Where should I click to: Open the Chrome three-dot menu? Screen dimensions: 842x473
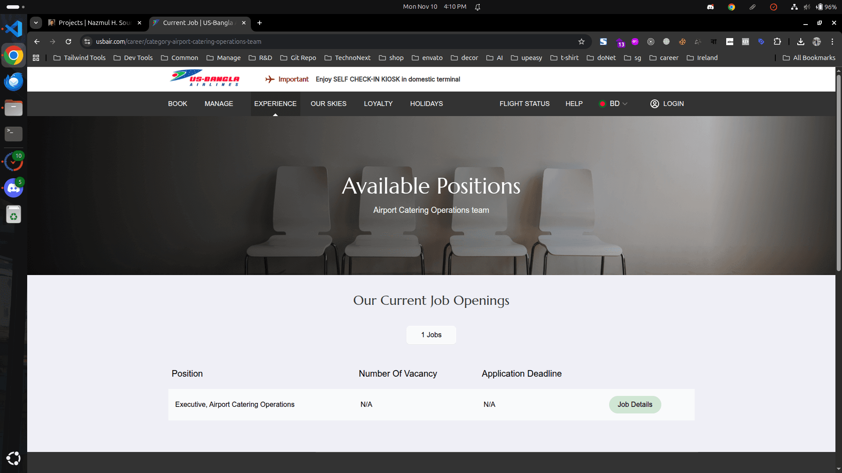832,42
